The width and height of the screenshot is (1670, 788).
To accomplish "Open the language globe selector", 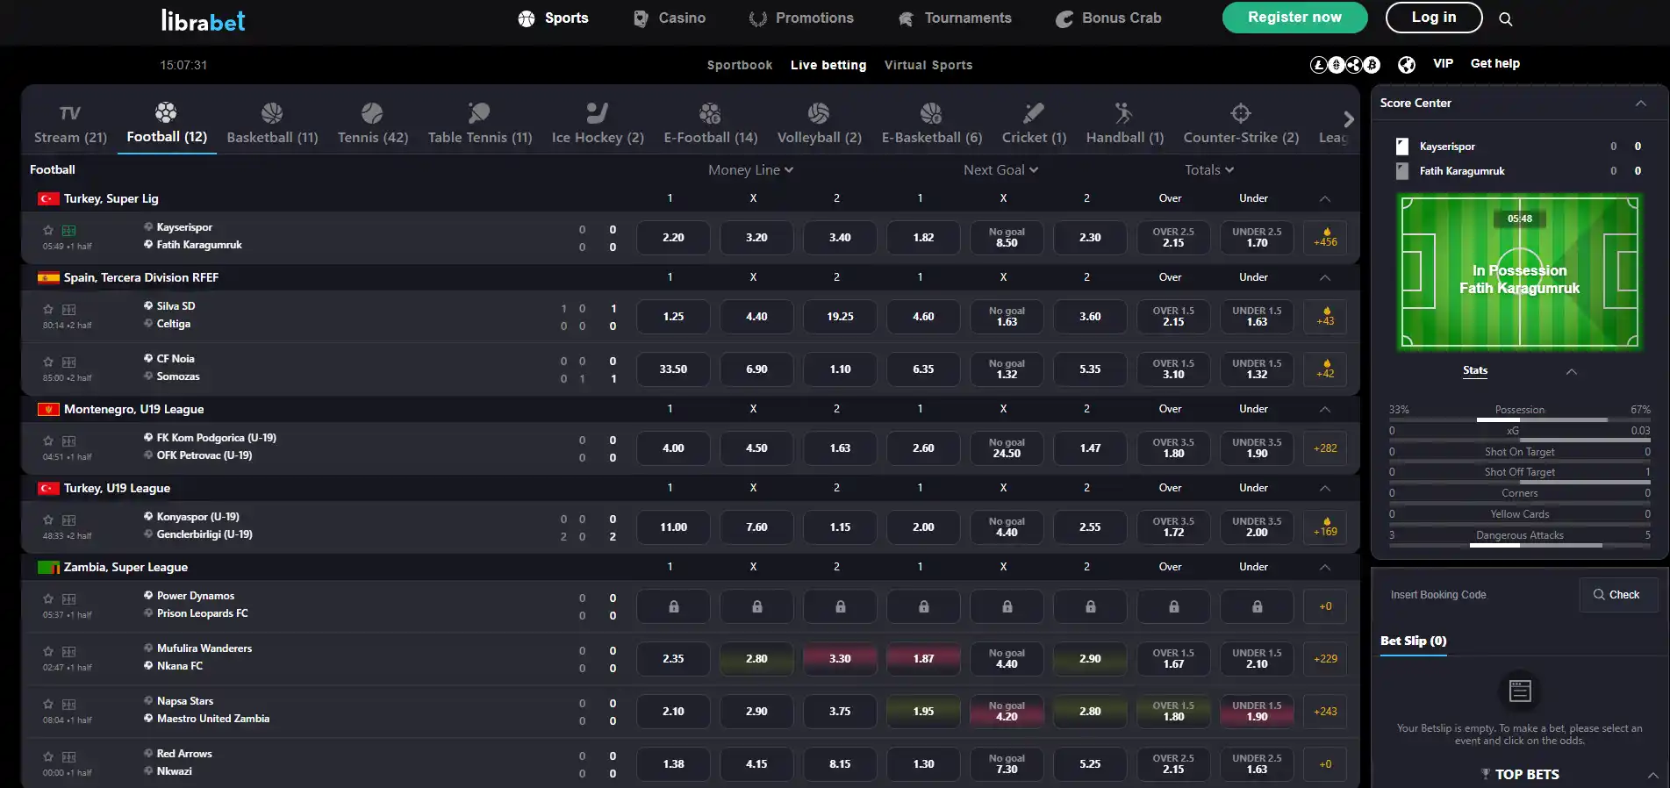I will (1407, 64).
